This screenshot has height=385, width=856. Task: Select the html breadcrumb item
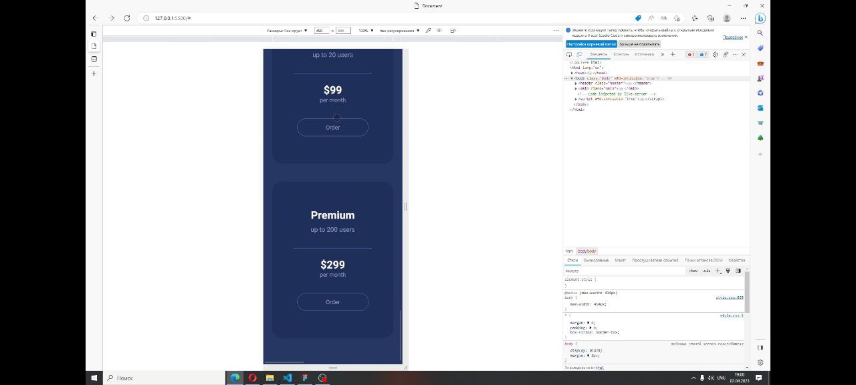pos(569,251)
